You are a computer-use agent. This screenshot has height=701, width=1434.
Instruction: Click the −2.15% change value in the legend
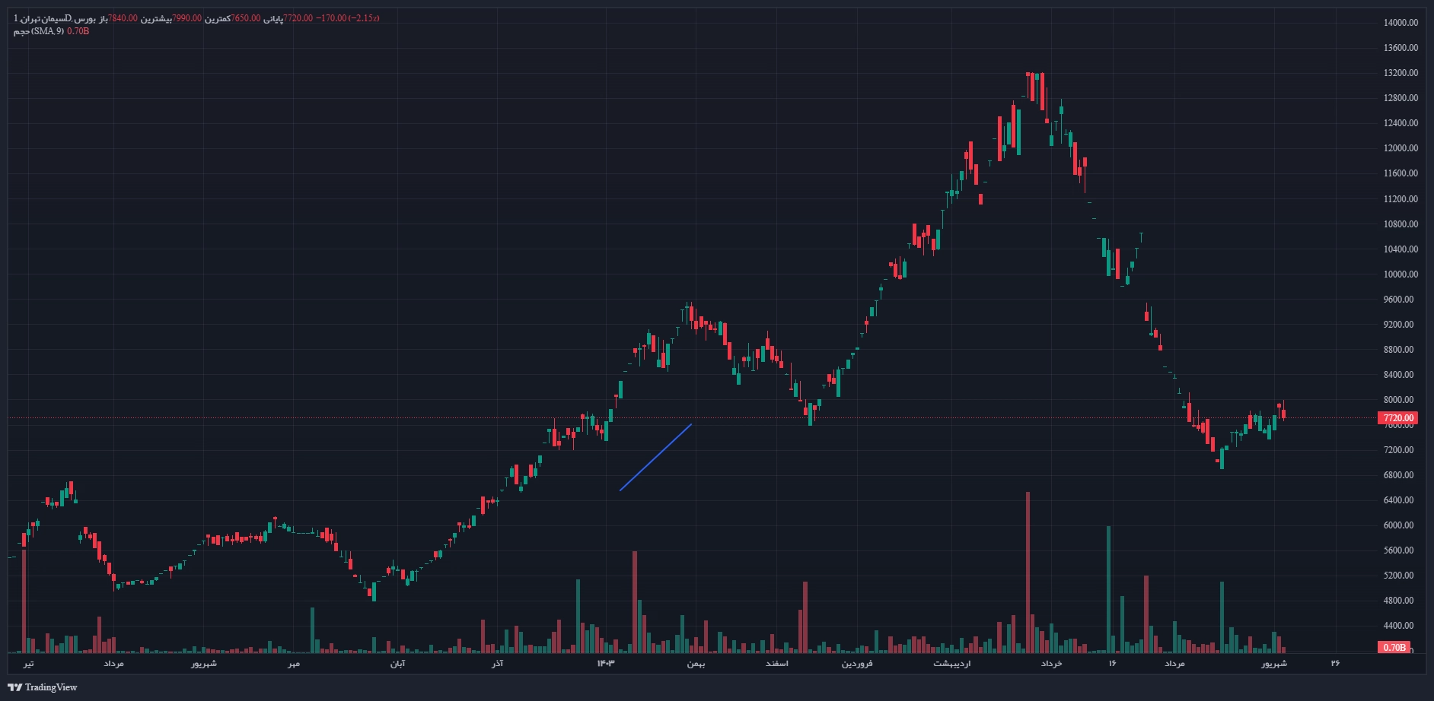364,18
